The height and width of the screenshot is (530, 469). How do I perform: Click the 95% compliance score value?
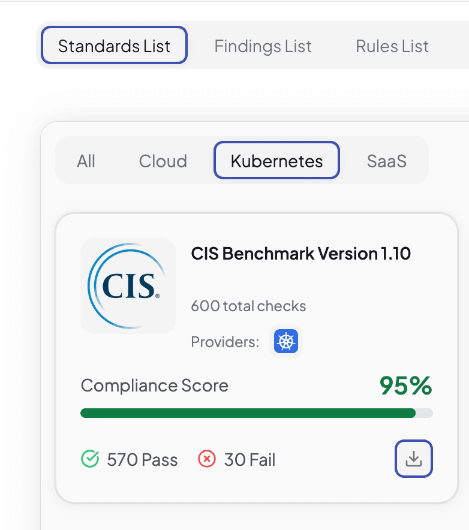point(405,386)
